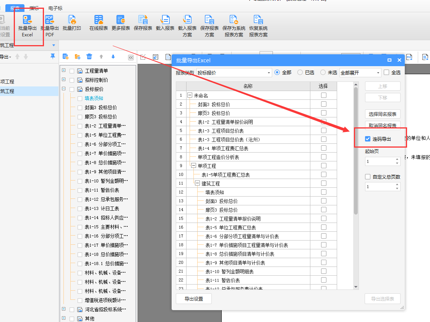Toggle the 连码导出 checkbox

[368, 139]
